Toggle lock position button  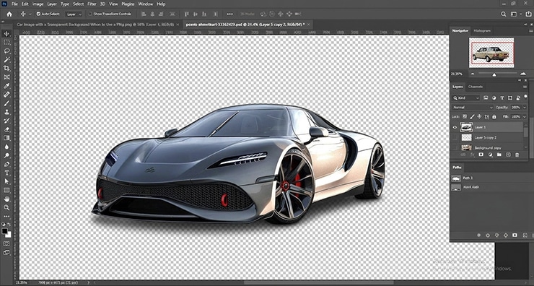[479, 116]
